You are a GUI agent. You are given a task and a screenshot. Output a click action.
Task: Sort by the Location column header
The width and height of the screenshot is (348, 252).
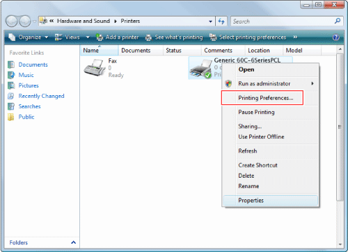click(x=264, y=51)
